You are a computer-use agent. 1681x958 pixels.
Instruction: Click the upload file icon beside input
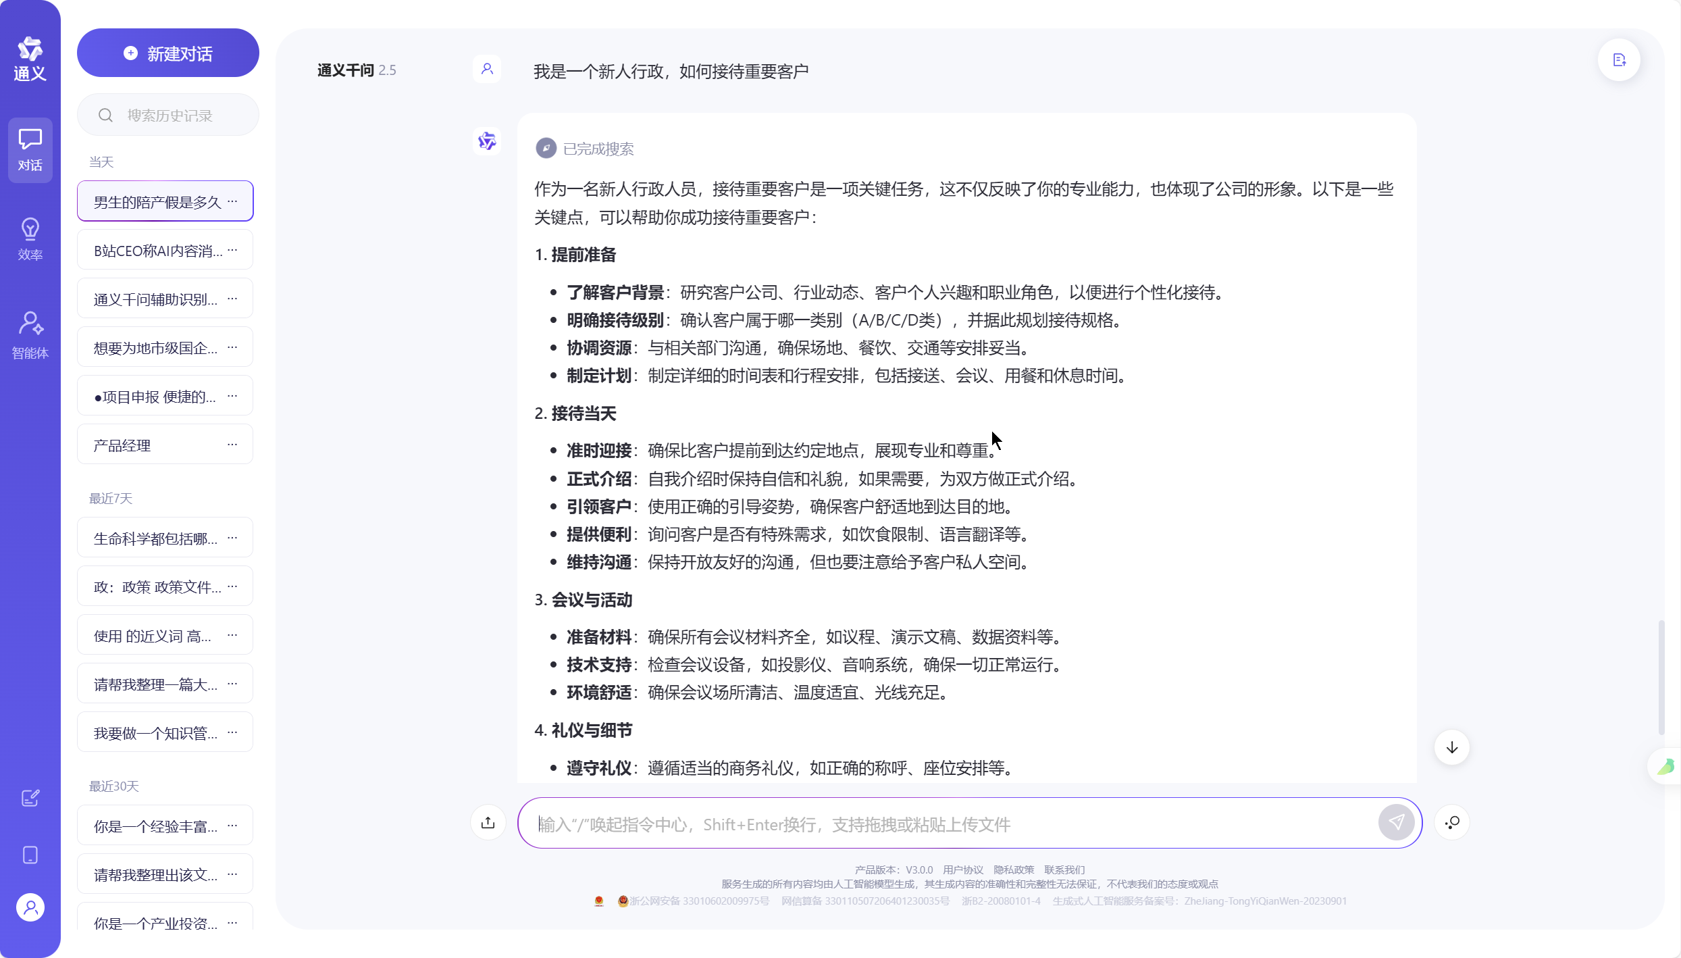pos(488,822)
